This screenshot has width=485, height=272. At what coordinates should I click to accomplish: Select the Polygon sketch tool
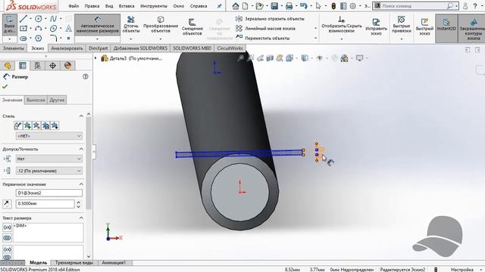(x=38, y=39)
